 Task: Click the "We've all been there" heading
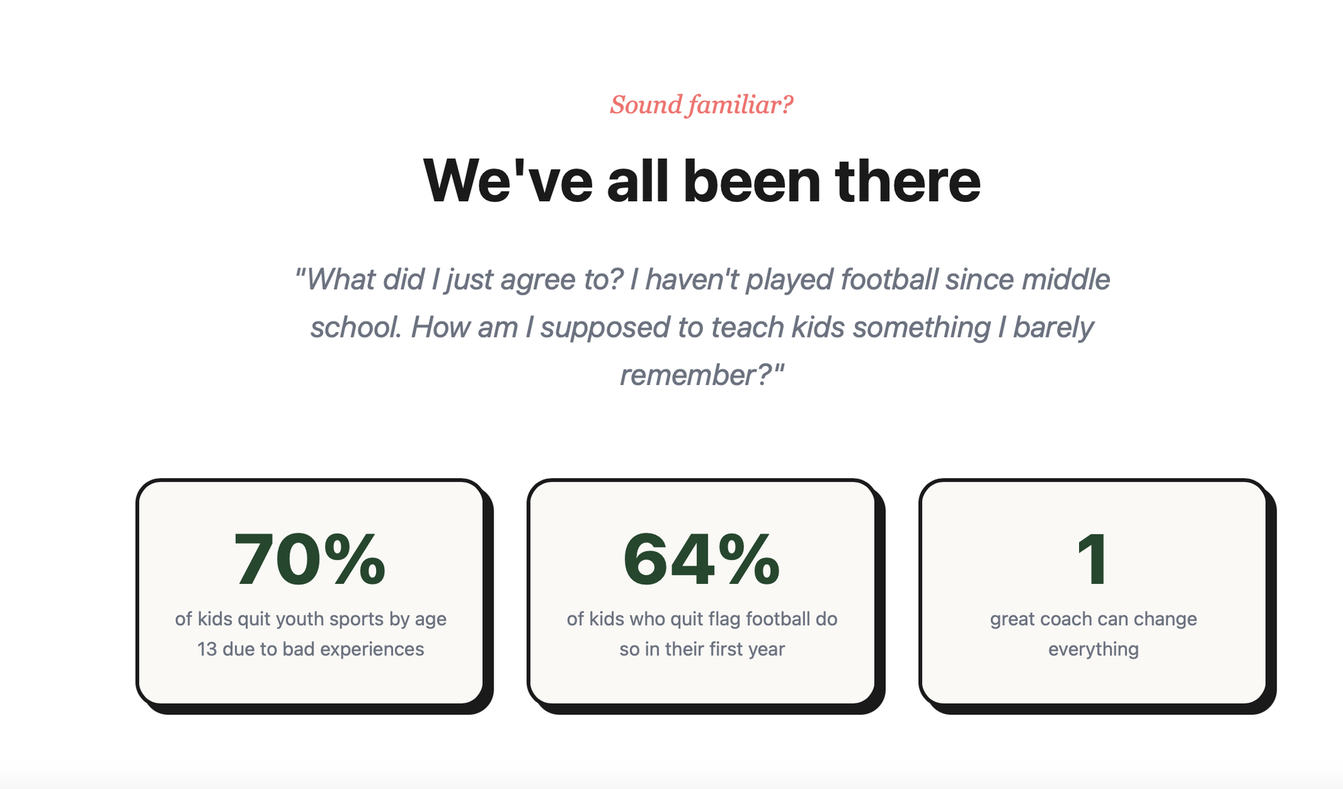[701, 181]
